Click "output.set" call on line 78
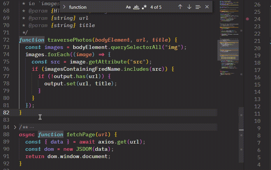The height and width of the screenshot is (170, 271). tap(60, 84)
